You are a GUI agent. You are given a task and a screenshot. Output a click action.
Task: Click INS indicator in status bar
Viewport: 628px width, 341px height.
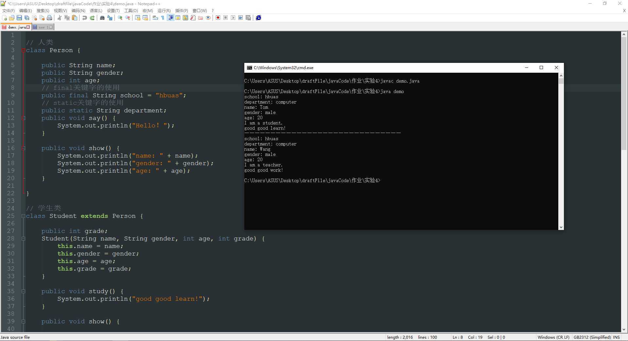616,337
